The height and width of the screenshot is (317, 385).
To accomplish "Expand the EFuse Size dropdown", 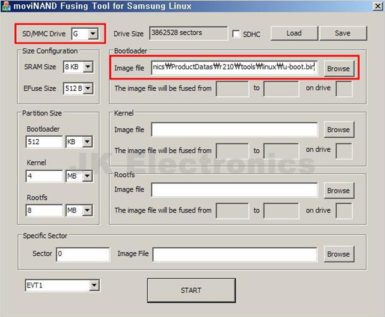I will (x=88, y=88).
